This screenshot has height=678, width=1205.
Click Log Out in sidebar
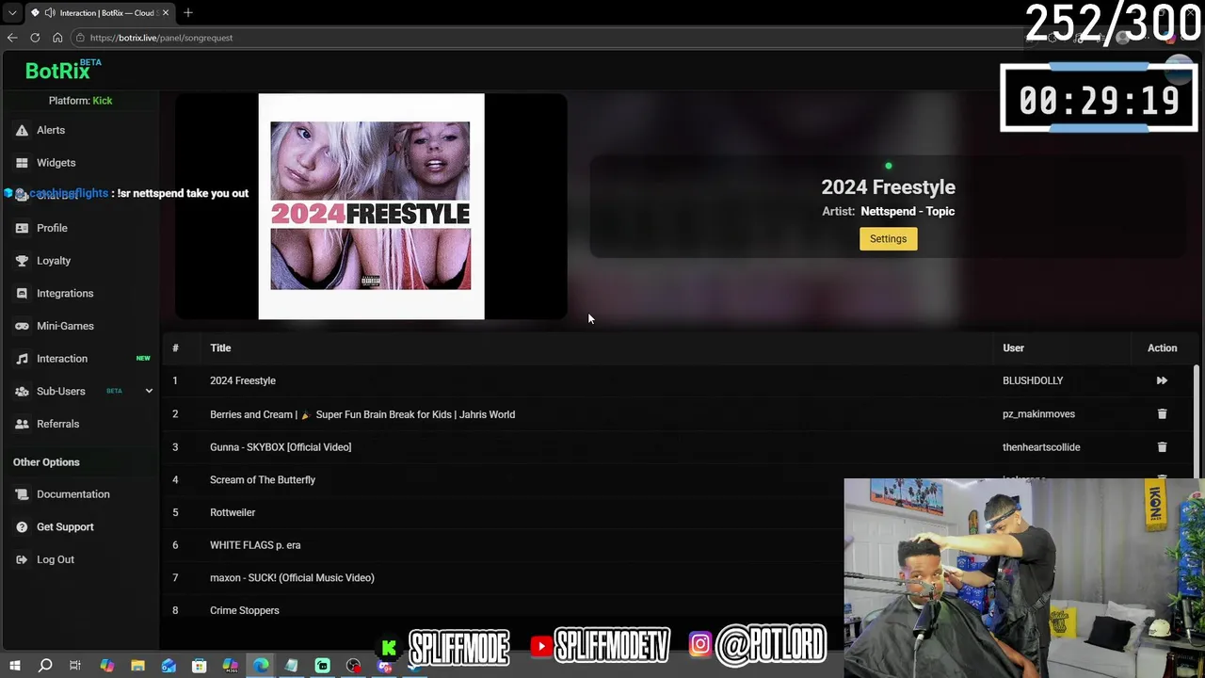coord(55,559)
